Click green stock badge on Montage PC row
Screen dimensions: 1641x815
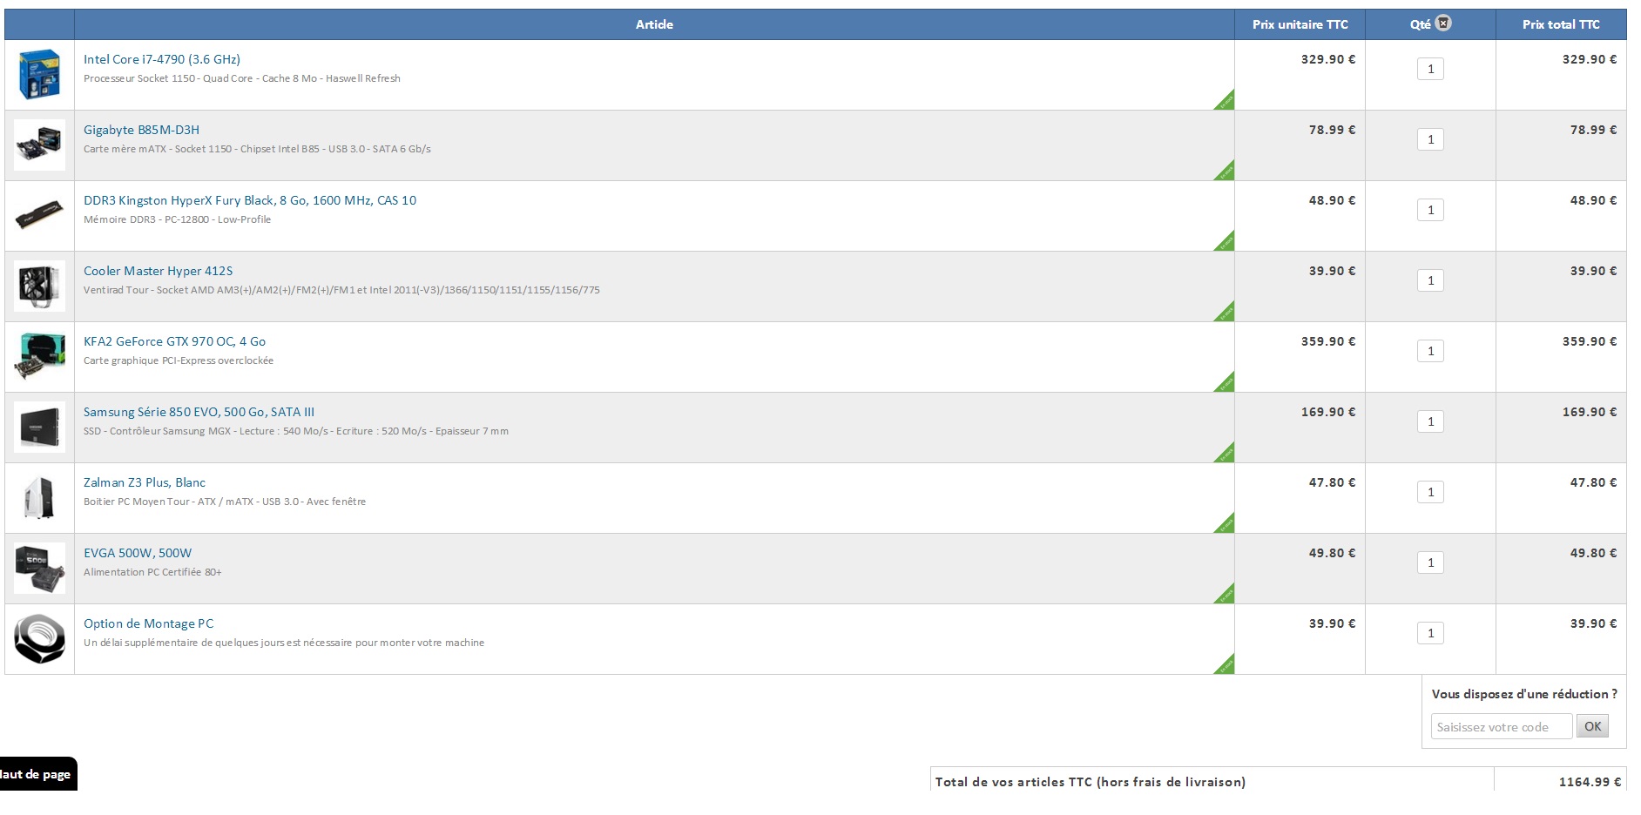1226,666
